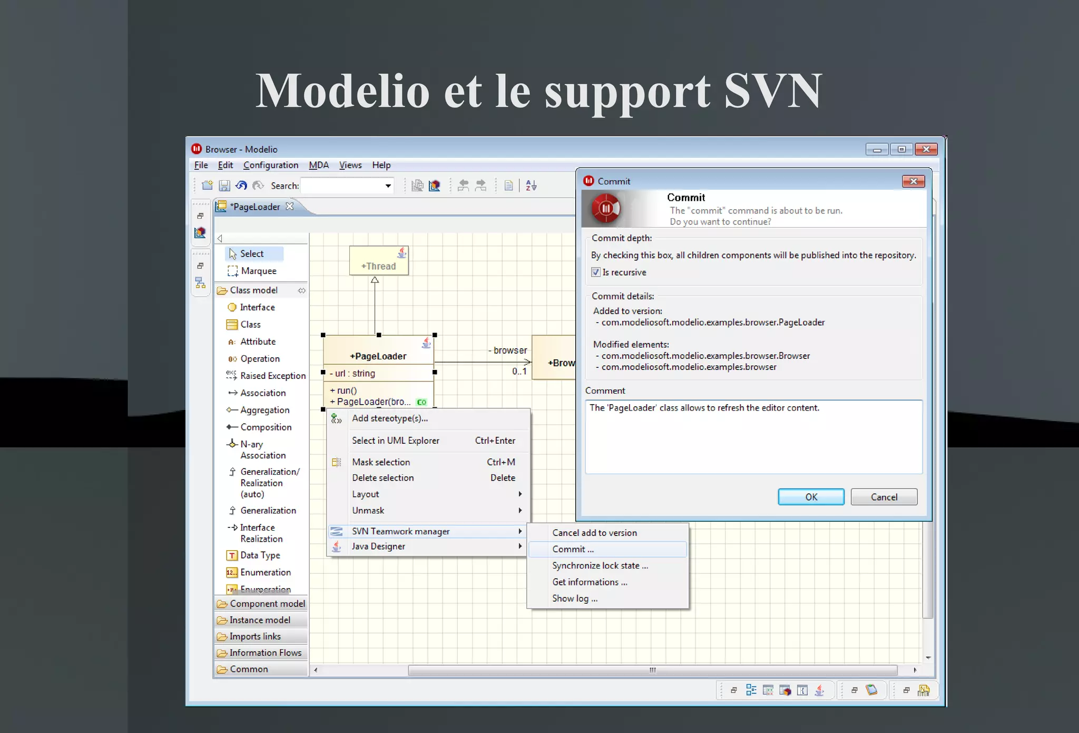Click the diagram cube icon in left sidebar
The height and width of the screenshot is (733, 1079).
[x=200, y=232]
